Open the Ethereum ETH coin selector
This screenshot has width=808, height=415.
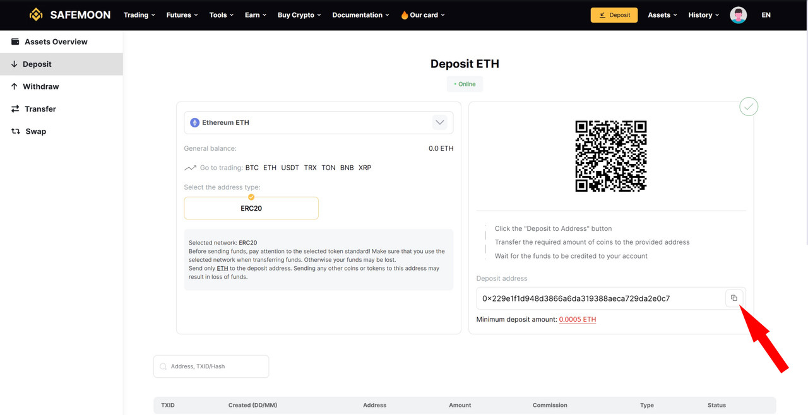pos(319,122)
